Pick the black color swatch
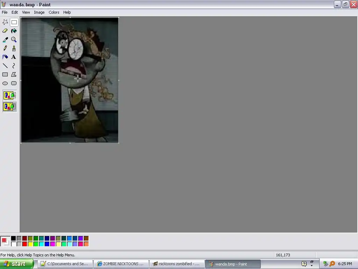358x269 pixels. [14, 239]
